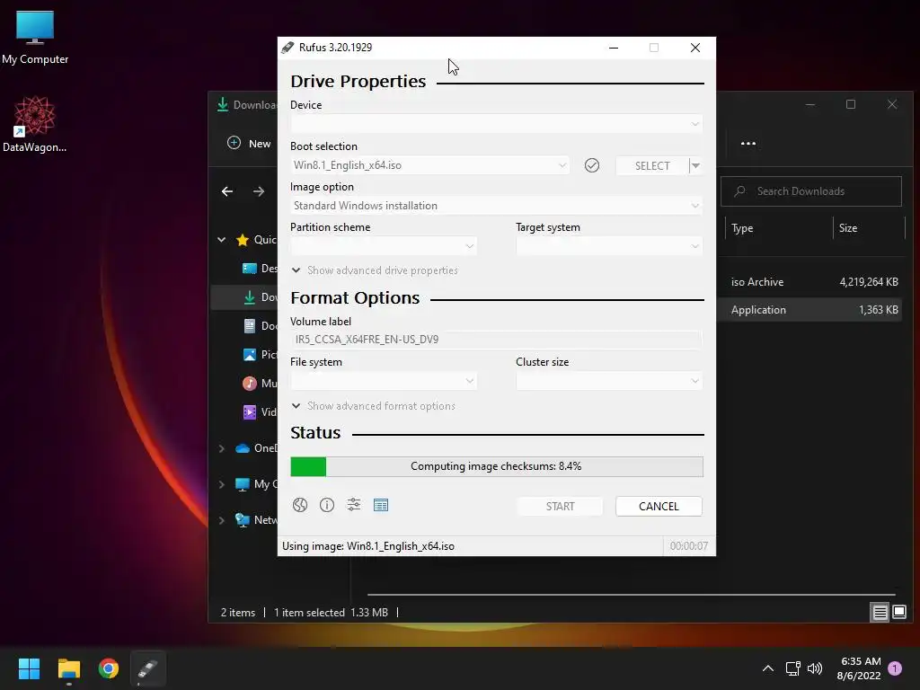The width and height of the screenshot is (920, 690).
Task: Sort by Size column header
Action: (848, 228)
